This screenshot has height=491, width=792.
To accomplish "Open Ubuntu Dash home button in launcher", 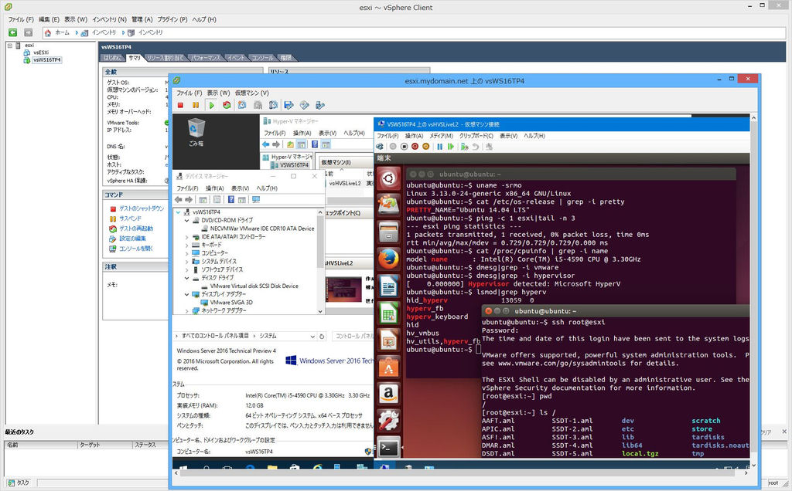I will (x=388, y=178).
